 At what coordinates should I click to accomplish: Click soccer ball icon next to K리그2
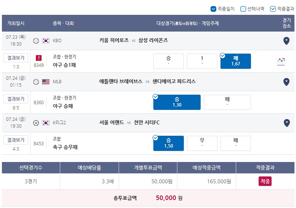click(x=36, y=123)
